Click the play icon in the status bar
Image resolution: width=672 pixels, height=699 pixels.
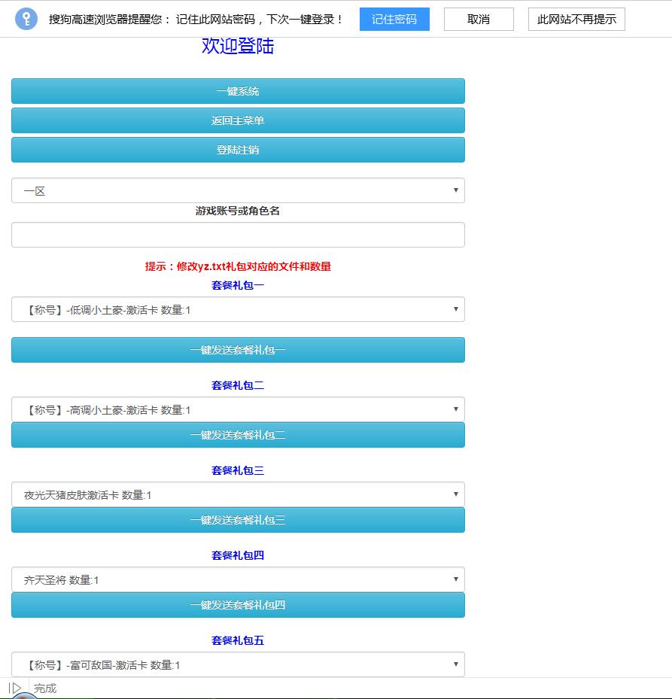[15, 688]
